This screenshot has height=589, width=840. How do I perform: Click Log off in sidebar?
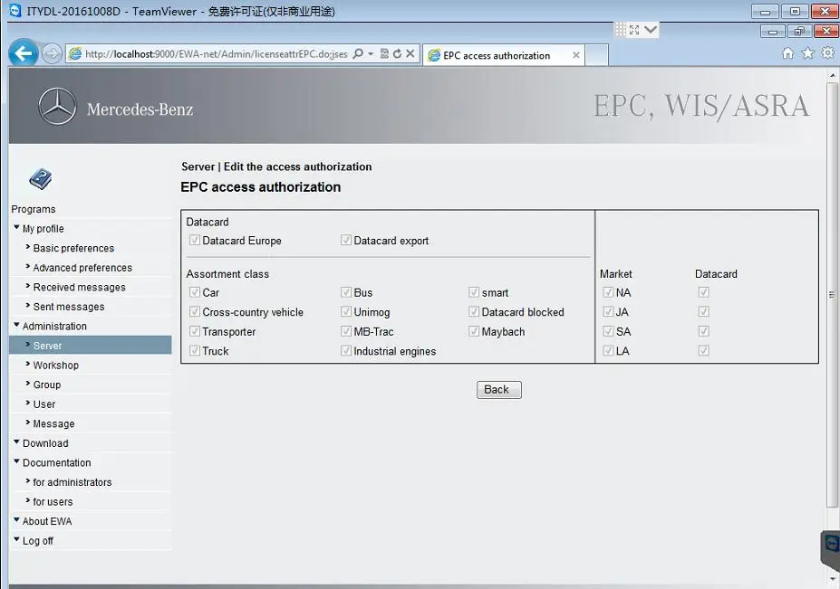[x=37, y=541]
